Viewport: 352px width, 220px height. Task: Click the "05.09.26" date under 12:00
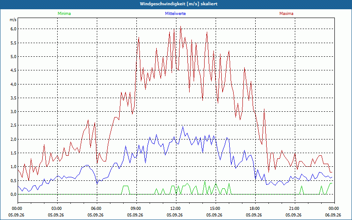coord(175,215)
